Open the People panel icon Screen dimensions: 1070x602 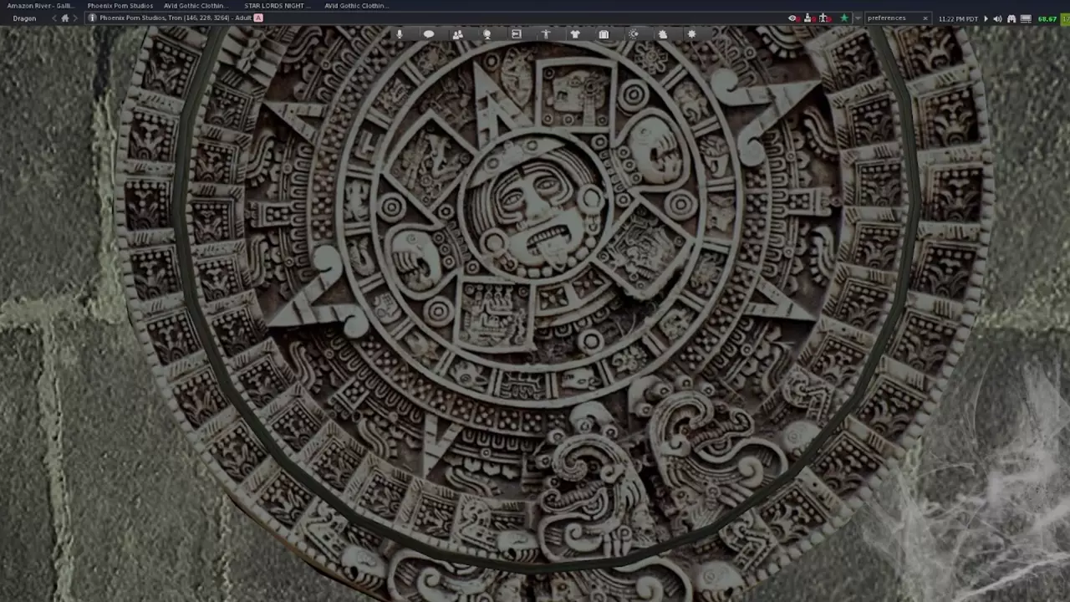457,34
